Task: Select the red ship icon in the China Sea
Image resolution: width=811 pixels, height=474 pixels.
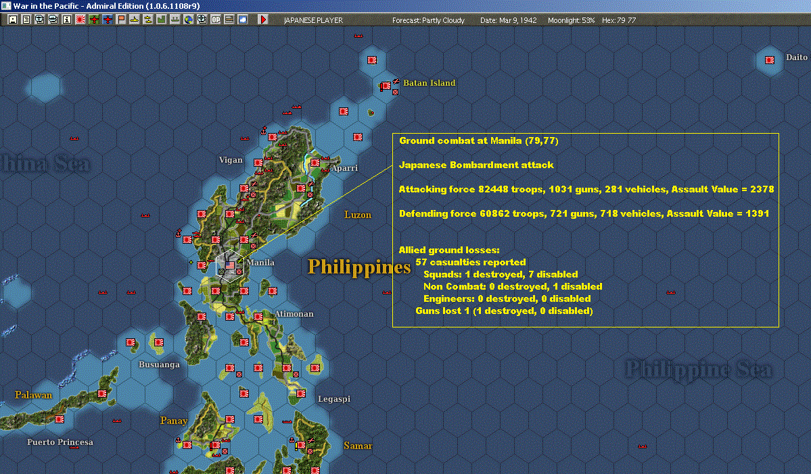Action: pos(74,138)
